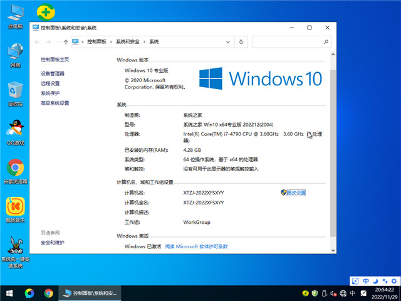Open the 360 green plus desktop icon
This screenshot has width=401, height=301.
(x=46, y=12)
